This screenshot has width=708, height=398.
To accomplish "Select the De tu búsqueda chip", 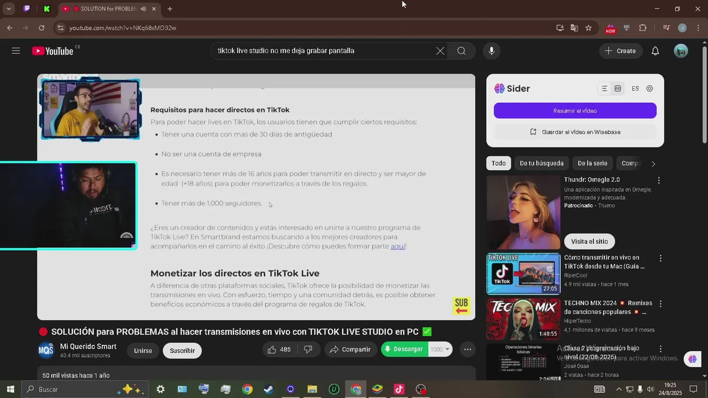I will (x=542, y=163).
